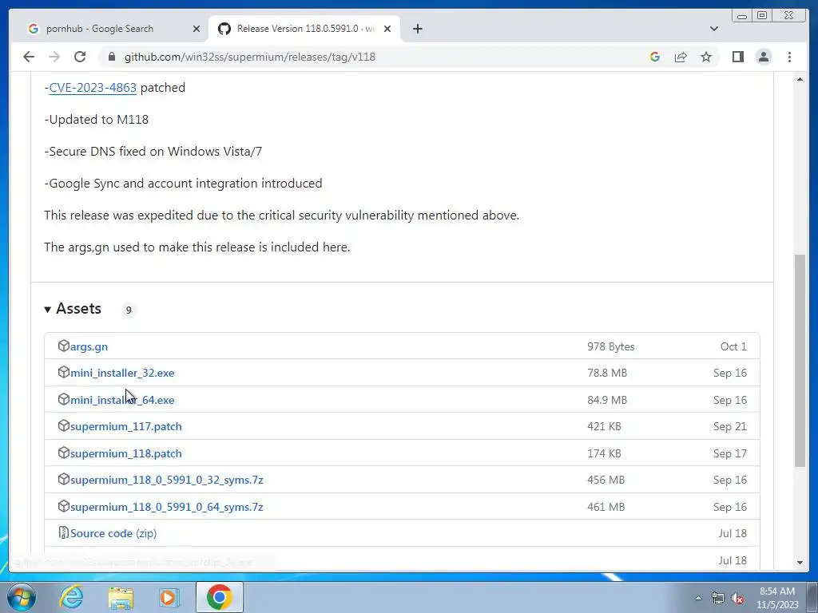
Task: Click the Sep 21 date
Action: 730,426
